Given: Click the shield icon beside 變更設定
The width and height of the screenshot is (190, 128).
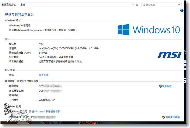Looking at the screenshot, I should tap(160, 86).
